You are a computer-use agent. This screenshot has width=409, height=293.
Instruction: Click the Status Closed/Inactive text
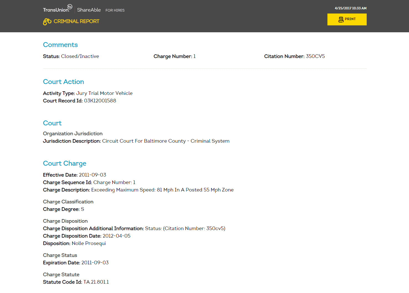click(80, 56)
